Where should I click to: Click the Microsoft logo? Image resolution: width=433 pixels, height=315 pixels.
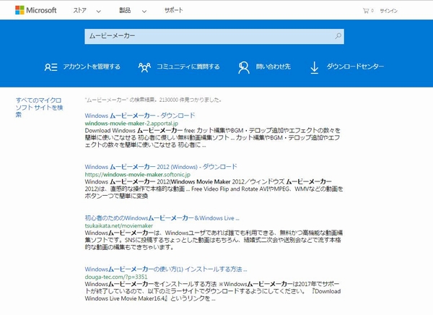[36, 10]
